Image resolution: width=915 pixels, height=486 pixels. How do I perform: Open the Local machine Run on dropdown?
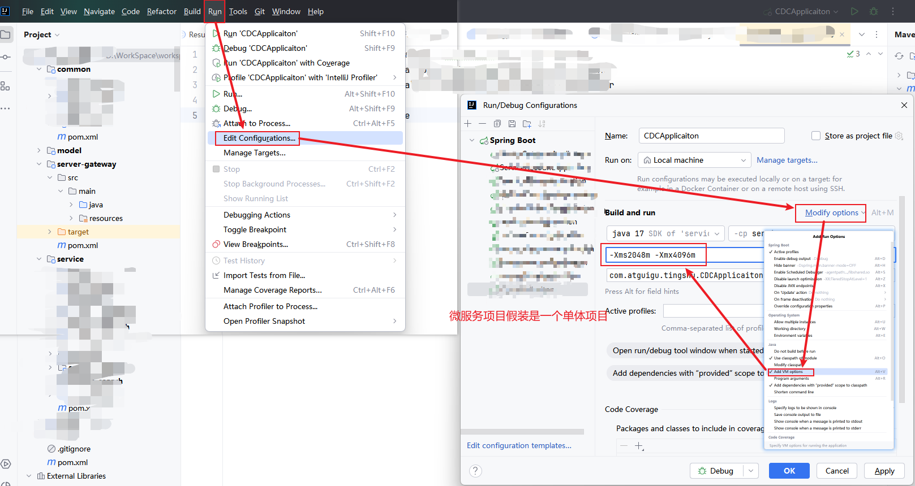pyautogui.click(x=694, y=160)
